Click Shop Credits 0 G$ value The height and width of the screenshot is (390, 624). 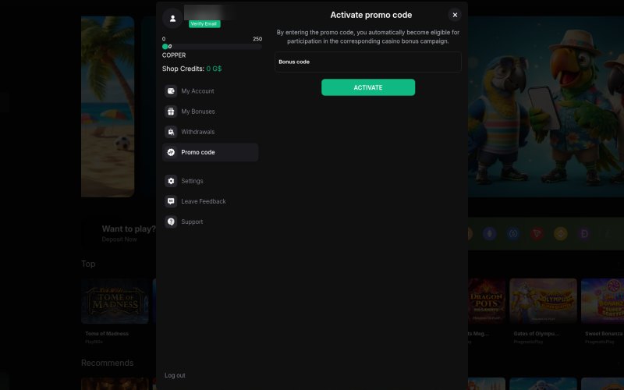214,69
